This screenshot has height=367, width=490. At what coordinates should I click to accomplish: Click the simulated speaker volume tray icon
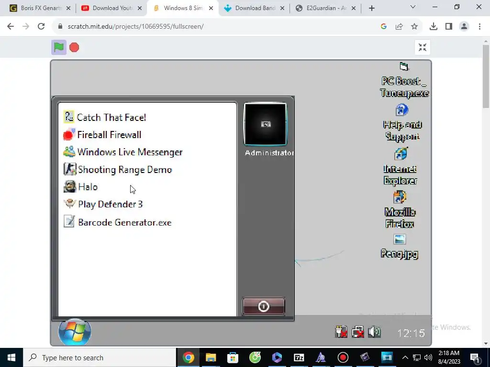[374, 332]
